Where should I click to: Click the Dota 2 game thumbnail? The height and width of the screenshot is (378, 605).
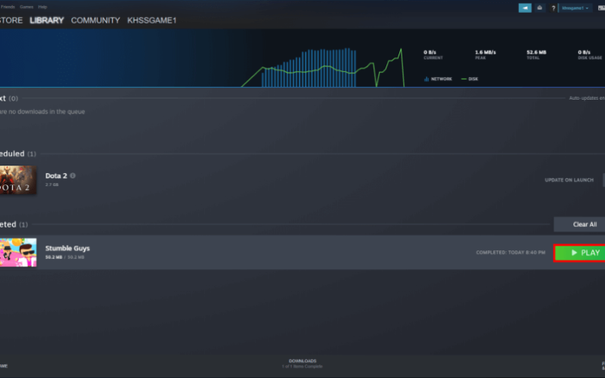tap(18, 180)
